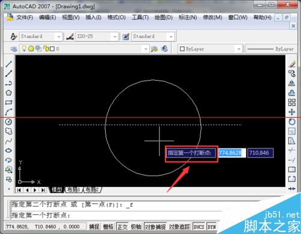
Task: Select the Array tool
Action: pos(292,103)
